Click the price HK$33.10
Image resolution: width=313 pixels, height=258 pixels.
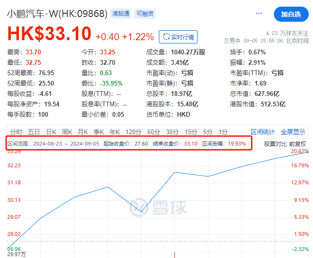tap(49, 34)
